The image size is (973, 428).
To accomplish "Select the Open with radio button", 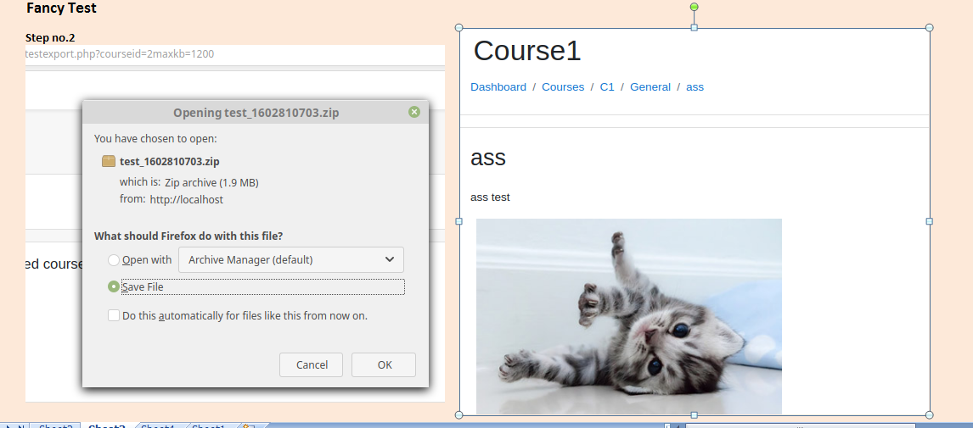I will (x=114, y=260).
